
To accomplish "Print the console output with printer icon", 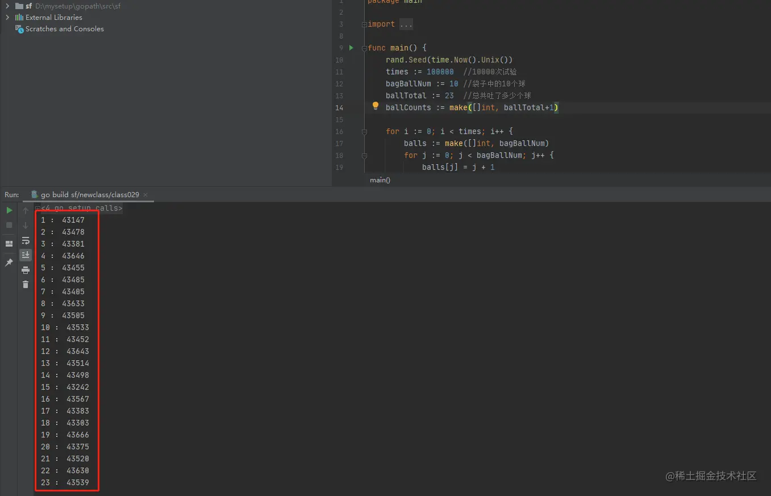I will click(x=26, y=270).
